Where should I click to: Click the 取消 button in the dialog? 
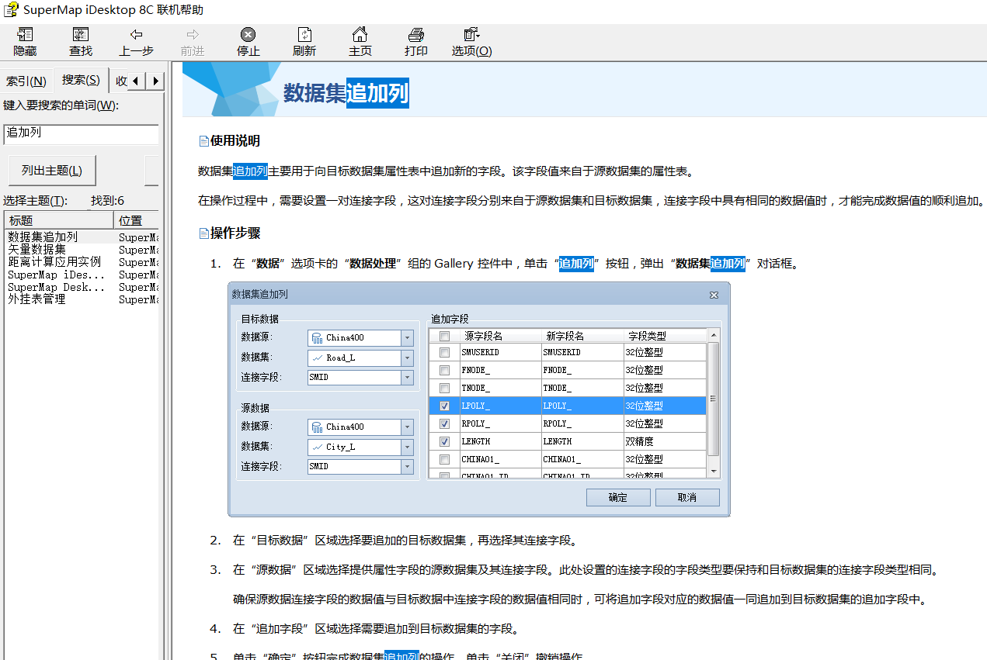click(x=687, y=498)
